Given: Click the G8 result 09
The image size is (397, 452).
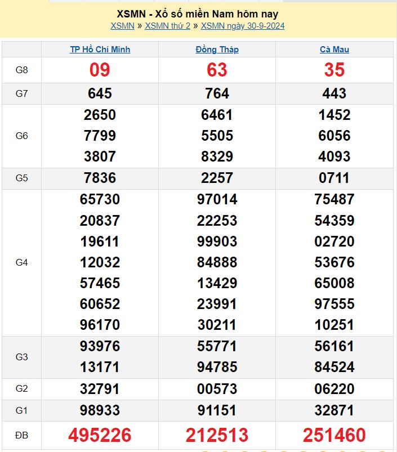Looking at the screenshot, I should coord(100,70).
